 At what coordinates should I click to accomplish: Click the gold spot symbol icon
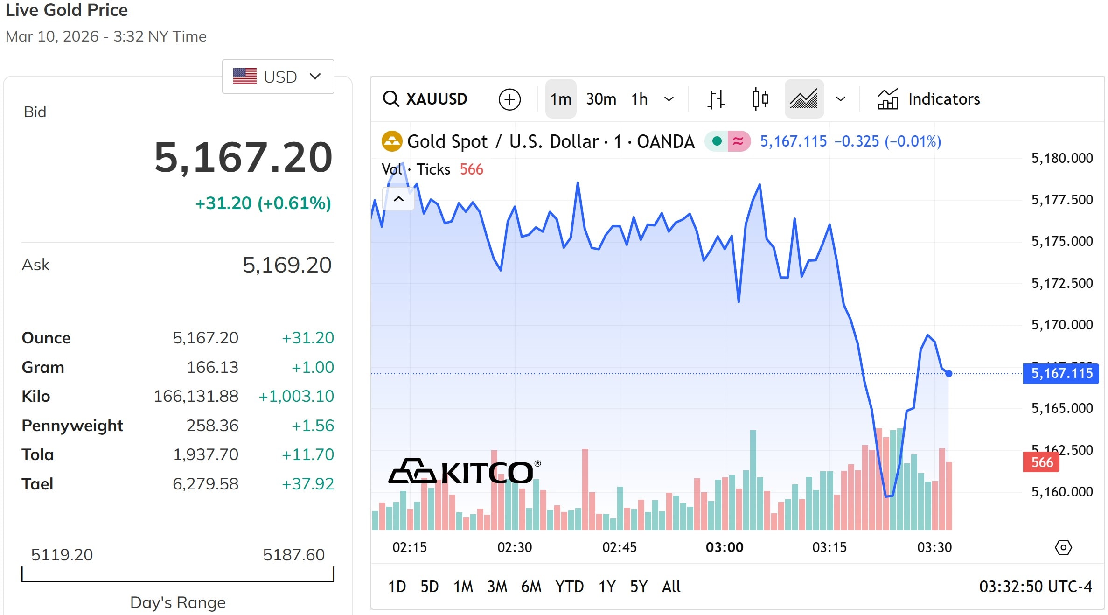[x=391, y=141]
